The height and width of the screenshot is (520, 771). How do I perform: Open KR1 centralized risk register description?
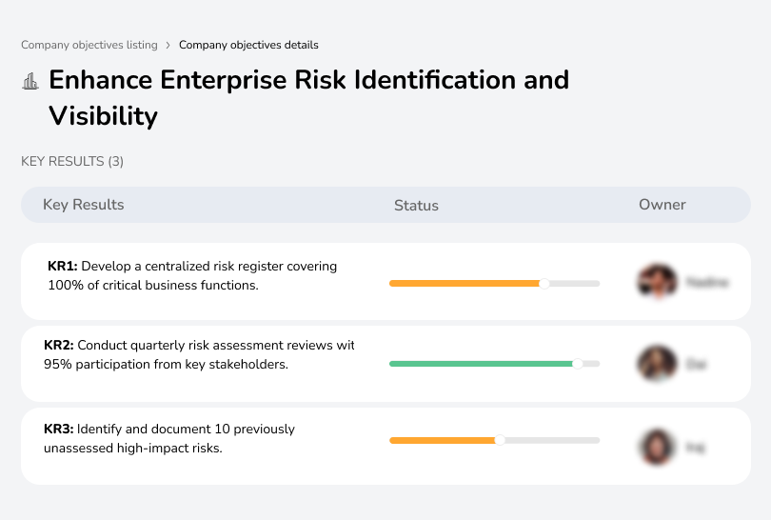click(192, 275)
